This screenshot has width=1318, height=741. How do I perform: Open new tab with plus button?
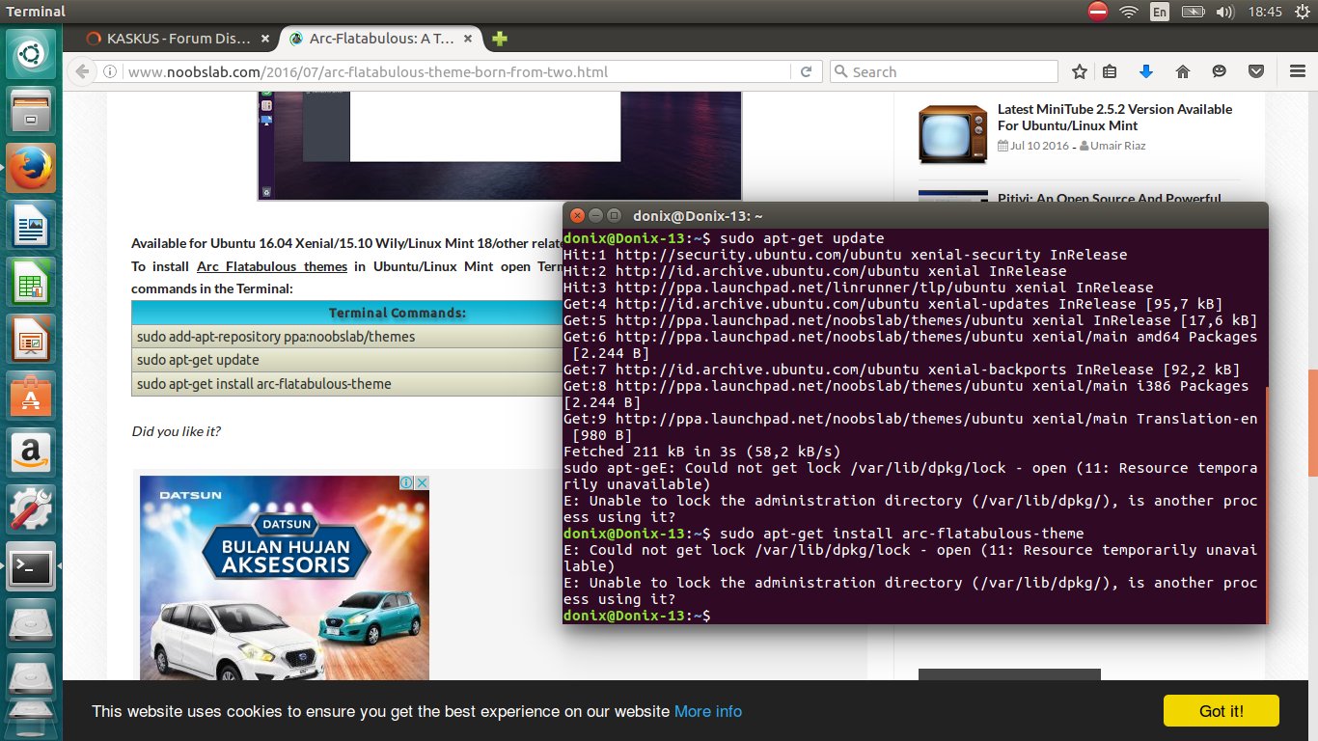(x=499, y=39)
